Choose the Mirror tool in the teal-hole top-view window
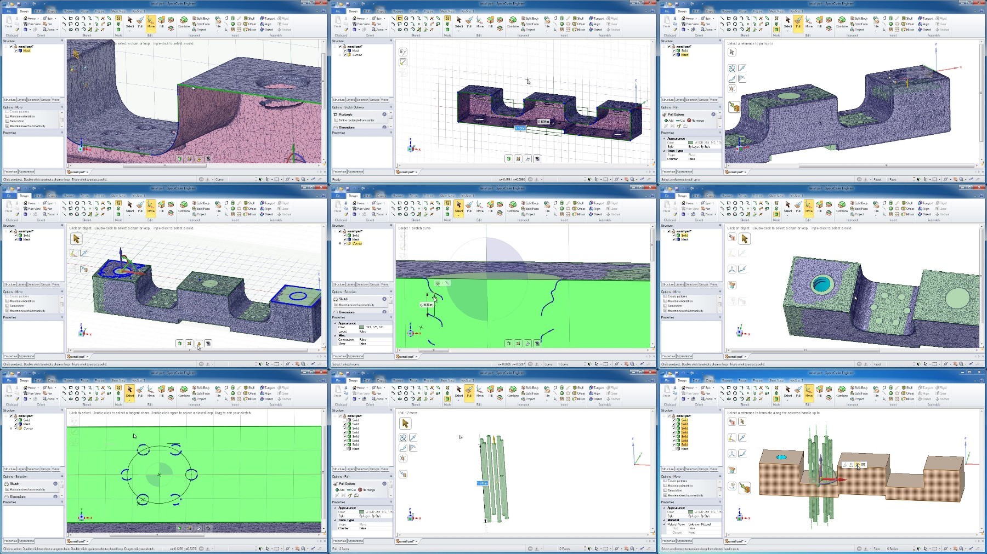The height and width of the screenshot is (554, 987). pyautogui.click(x=907, y=214)
